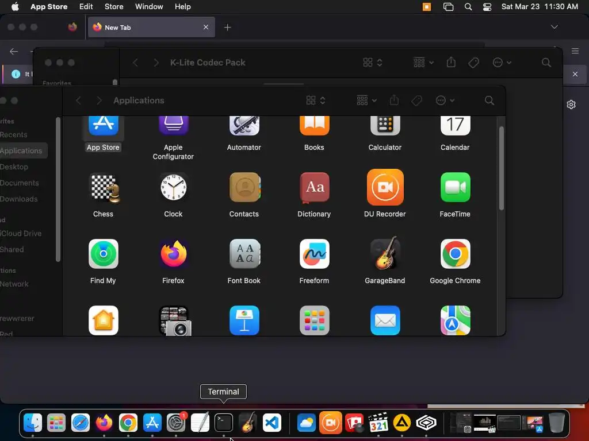This screenshot has width=589, height=441.
Task: Open Control Center in the menu bar
Action: tap(487, 7)
